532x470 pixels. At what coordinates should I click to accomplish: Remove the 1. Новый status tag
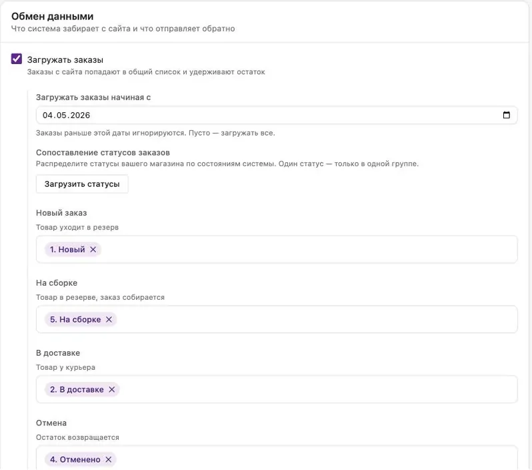[x=93, y=250]
